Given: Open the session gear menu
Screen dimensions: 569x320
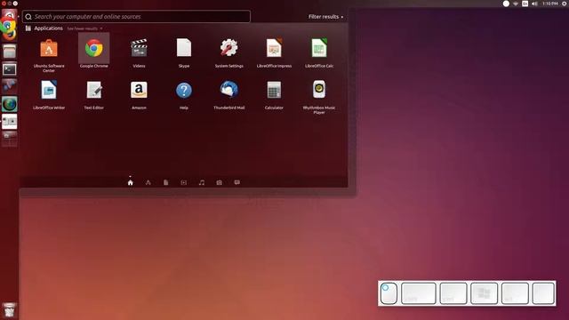Looking at the screenshot, I should tap(565, 4).
